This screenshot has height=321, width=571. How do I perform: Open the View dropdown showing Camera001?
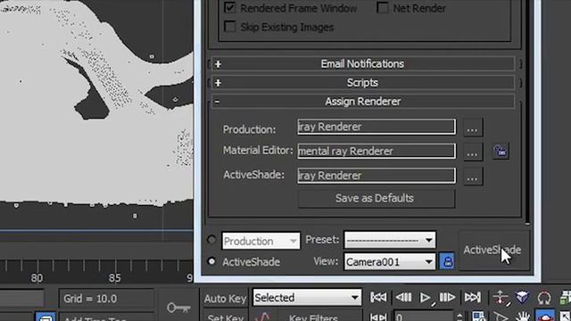click(x=389, y=262)
